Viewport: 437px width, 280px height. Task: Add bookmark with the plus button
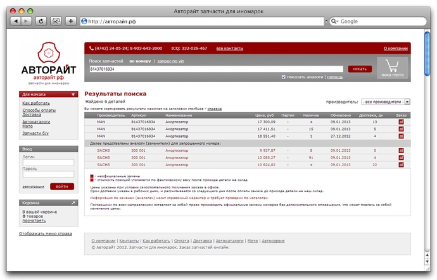click(71, 21)
